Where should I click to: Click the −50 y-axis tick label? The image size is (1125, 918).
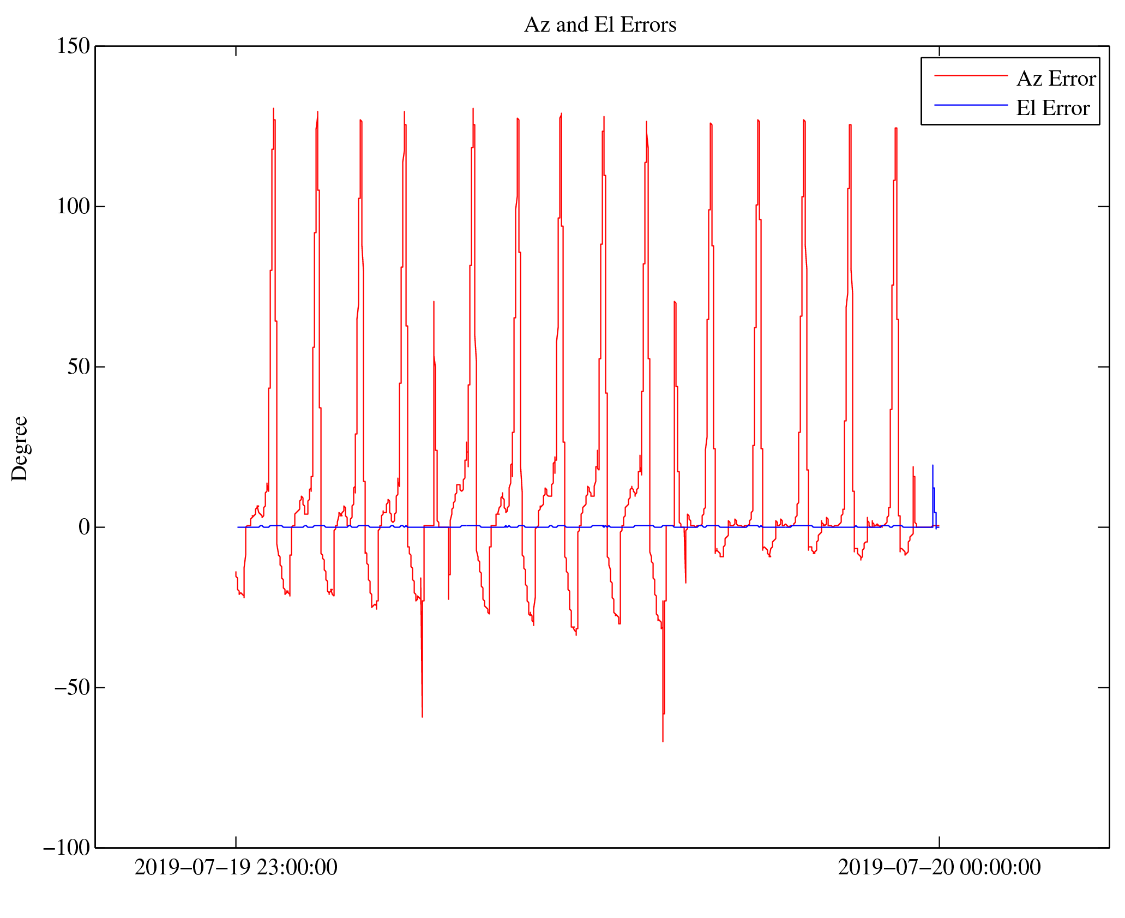tap(71, 688)
